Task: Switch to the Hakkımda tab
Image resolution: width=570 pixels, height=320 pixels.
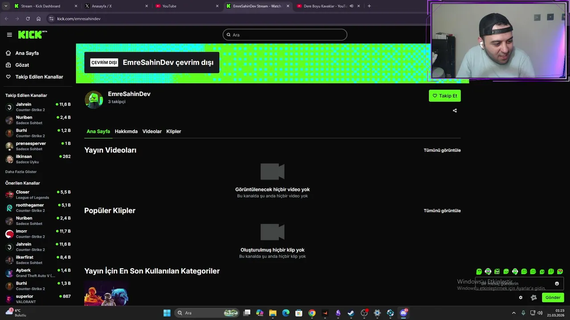Action: point(126,132)
